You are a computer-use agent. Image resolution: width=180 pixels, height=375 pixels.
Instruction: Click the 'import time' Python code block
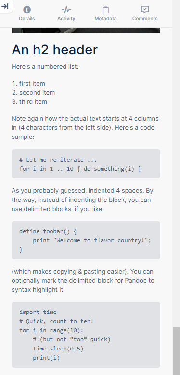click(86, 335)
